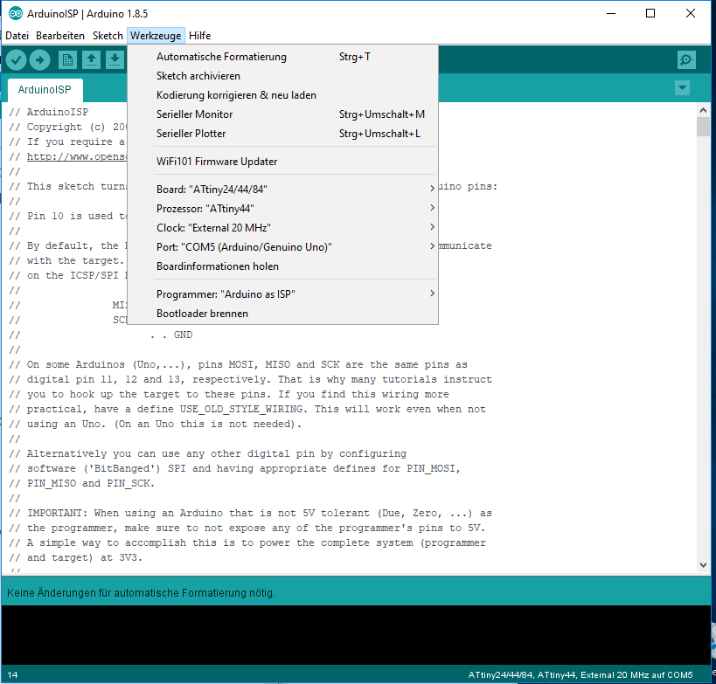Screen dimensions: 716x684
Task: Select Prozessor: "ATtiny44" entry
Action: coord(282,208)
